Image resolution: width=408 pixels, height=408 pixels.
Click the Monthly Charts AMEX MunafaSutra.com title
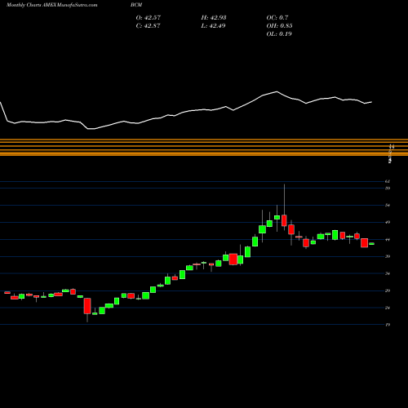coord(51,5)
